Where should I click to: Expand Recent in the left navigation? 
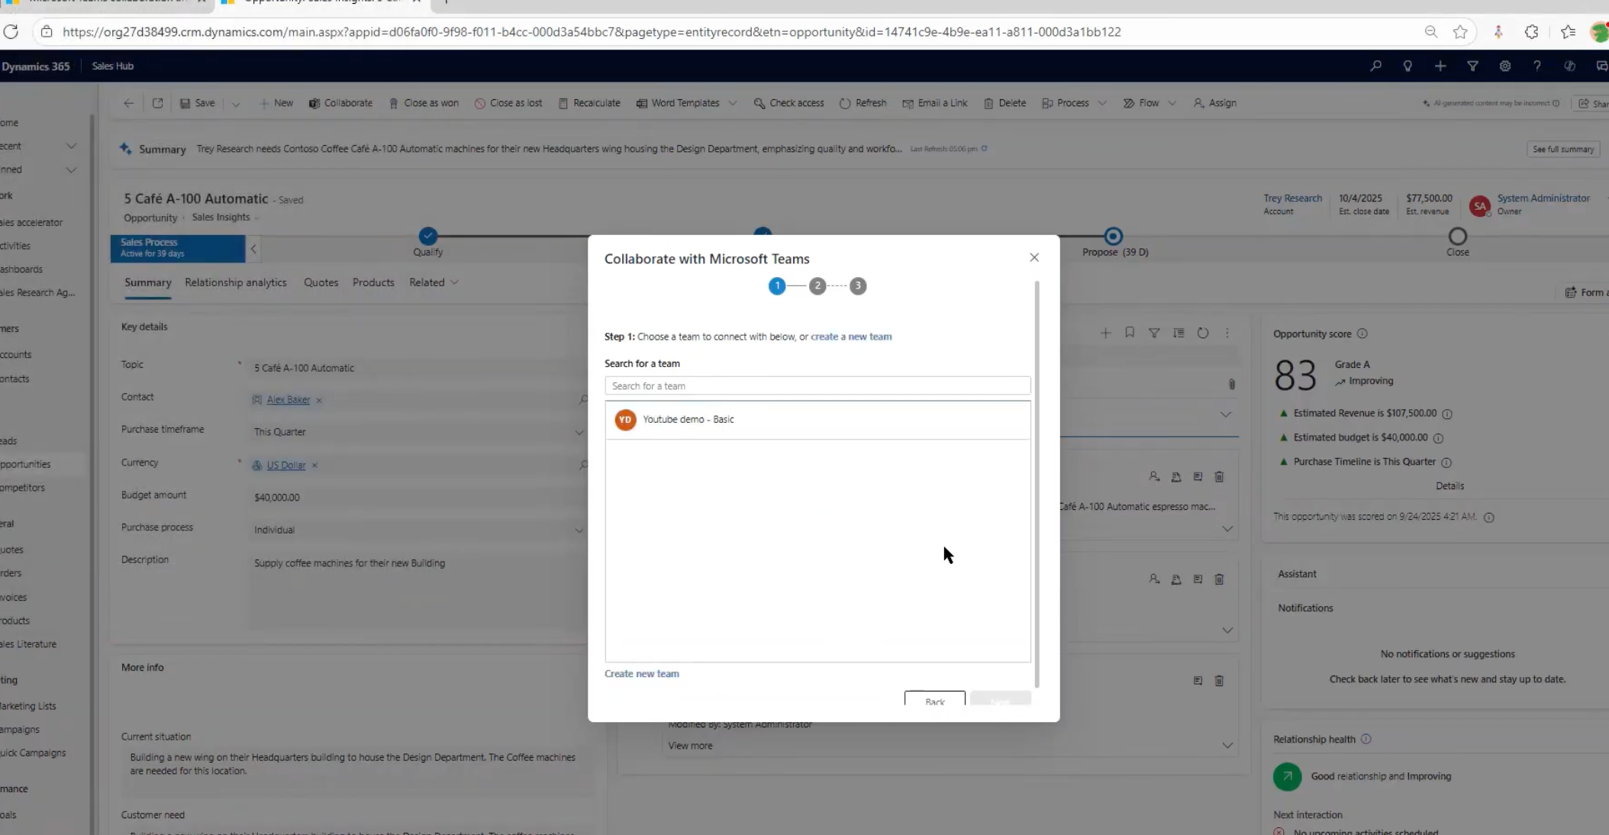(71, 146)
